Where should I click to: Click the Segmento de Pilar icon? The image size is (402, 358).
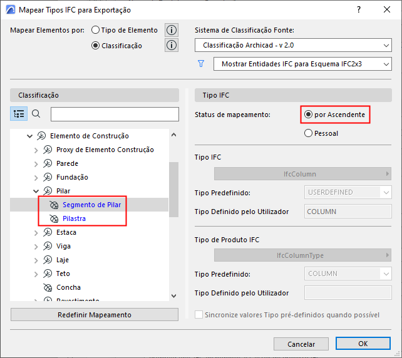pos(54,205)
